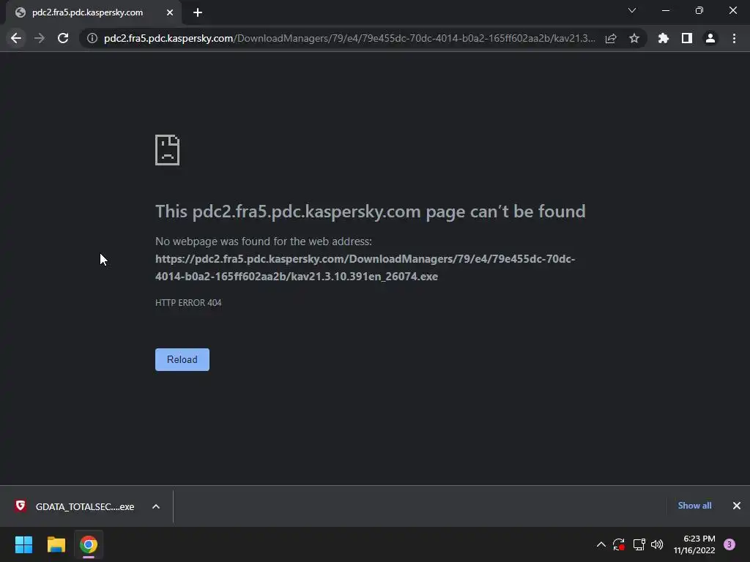The image size is (750, 562).
Task: Reload the page from the toolbar
Action: 63,38
